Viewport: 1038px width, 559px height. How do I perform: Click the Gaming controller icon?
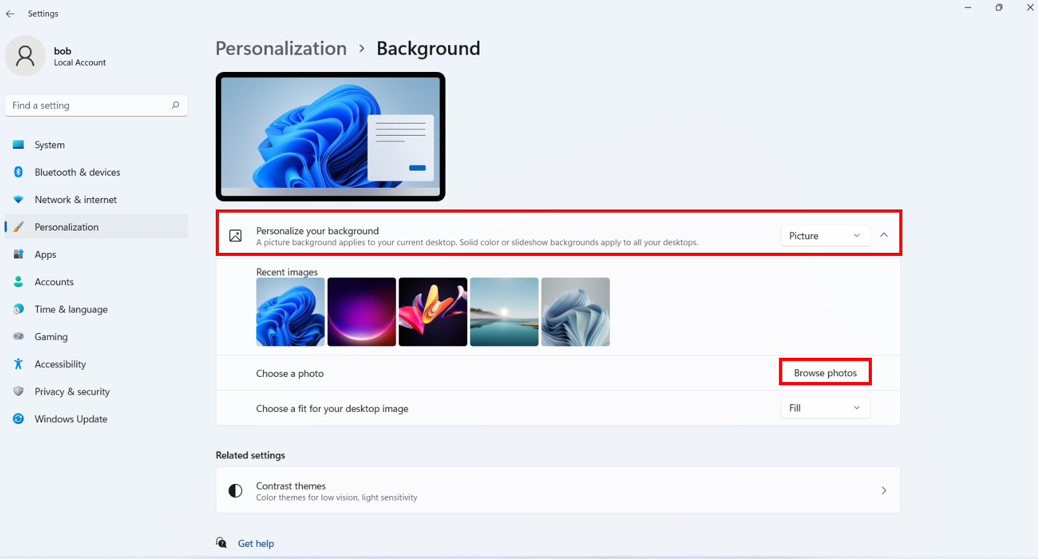click(x=18, y=336)
